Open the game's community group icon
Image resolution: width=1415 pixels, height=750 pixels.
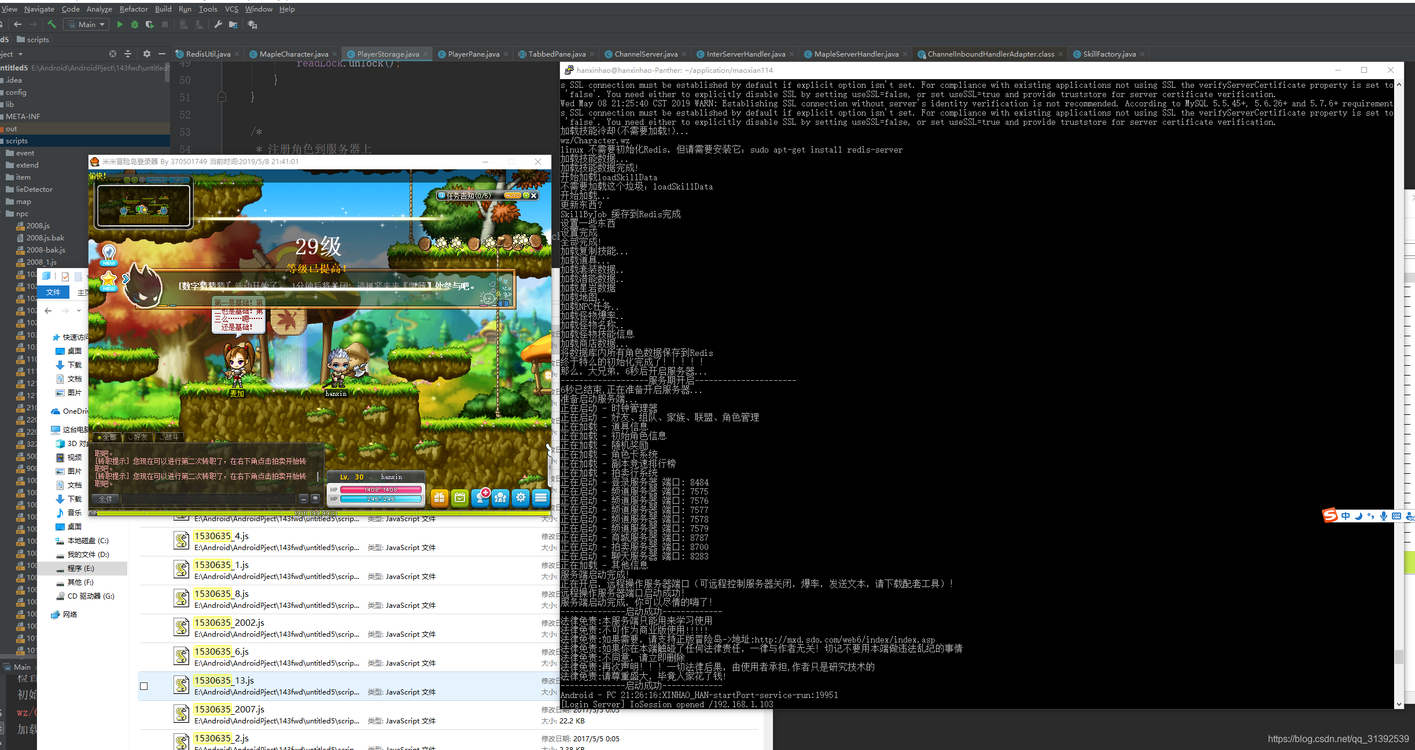[501, 497]
